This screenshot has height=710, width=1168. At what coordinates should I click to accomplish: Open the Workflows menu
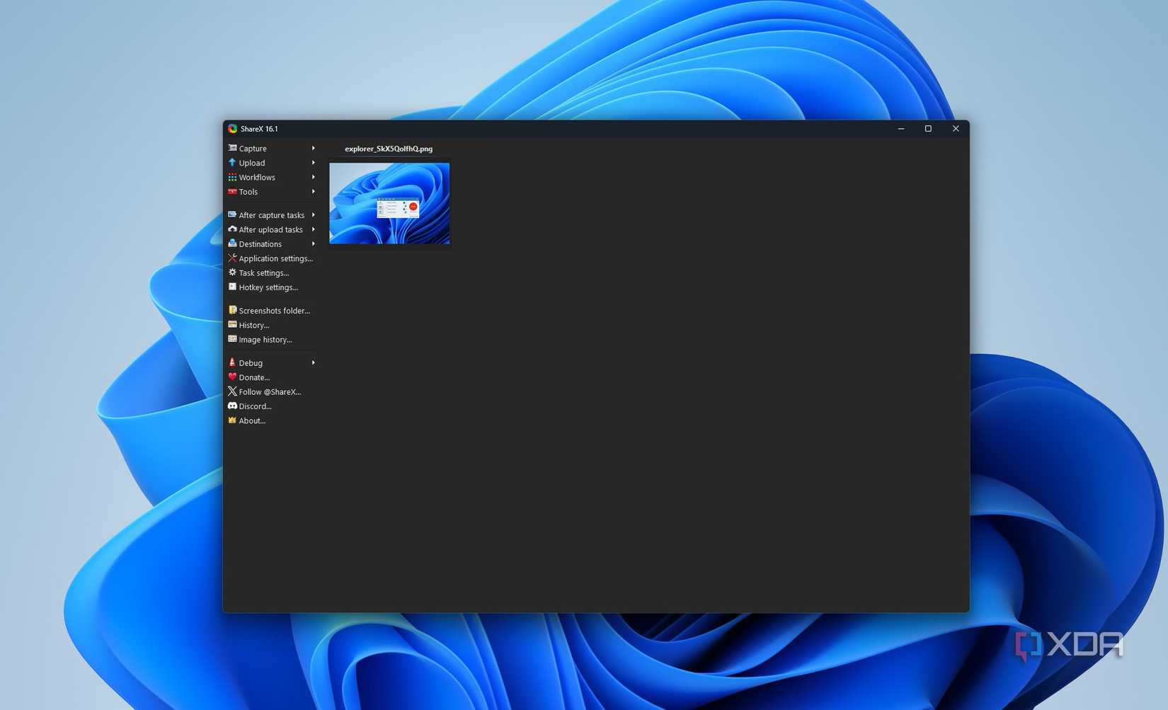[272, 177]
